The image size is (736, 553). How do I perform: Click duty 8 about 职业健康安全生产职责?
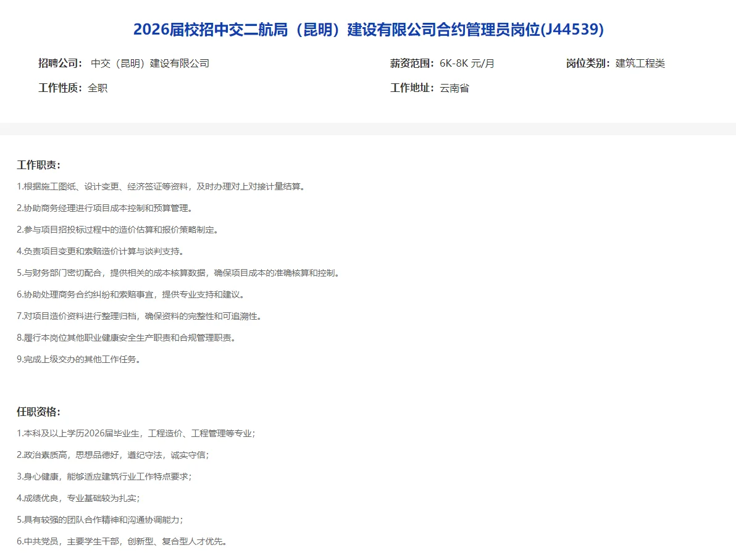coord(127,338)
